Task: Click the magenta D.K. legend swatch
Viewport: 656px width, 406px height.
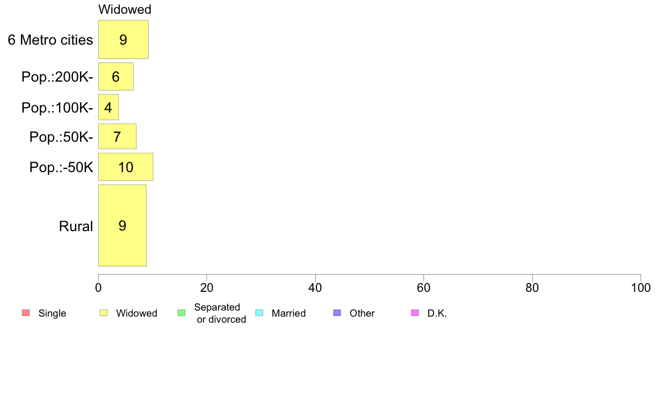Action: [x=415, y=313]
